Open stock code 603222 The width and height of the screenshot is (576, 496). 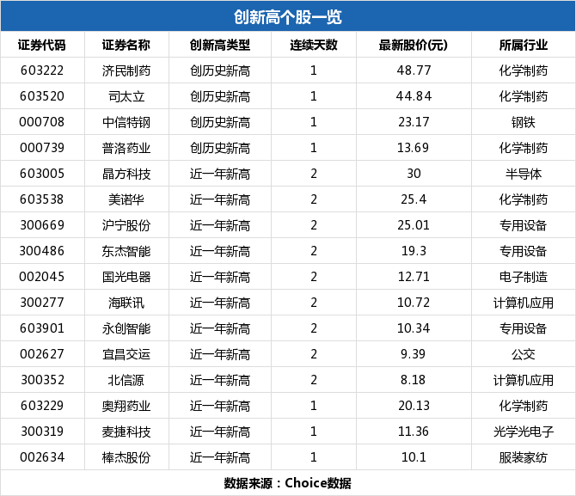pyautogui.click(x=41, y=70)
